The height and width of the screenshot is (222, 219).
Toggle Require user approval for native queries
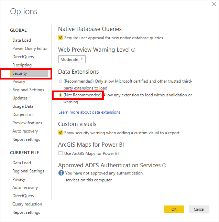pos(61,38)
